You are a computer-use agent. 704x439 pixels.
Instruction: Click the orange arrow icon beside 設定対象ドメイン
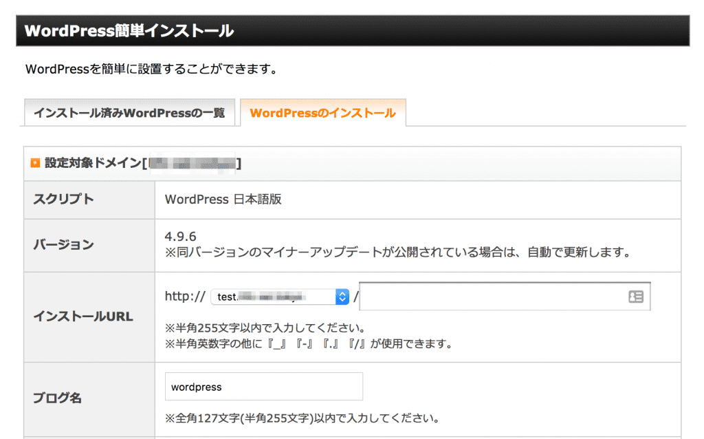35,162
